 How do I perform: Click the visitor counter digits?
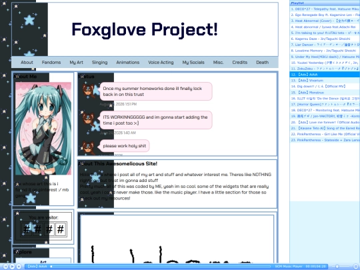43,229
